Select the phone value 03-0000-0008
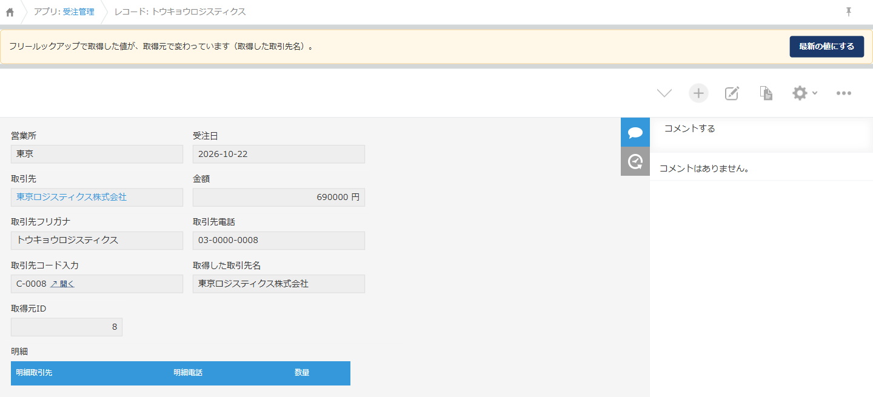The image size is (873, 397). point(279,240)
